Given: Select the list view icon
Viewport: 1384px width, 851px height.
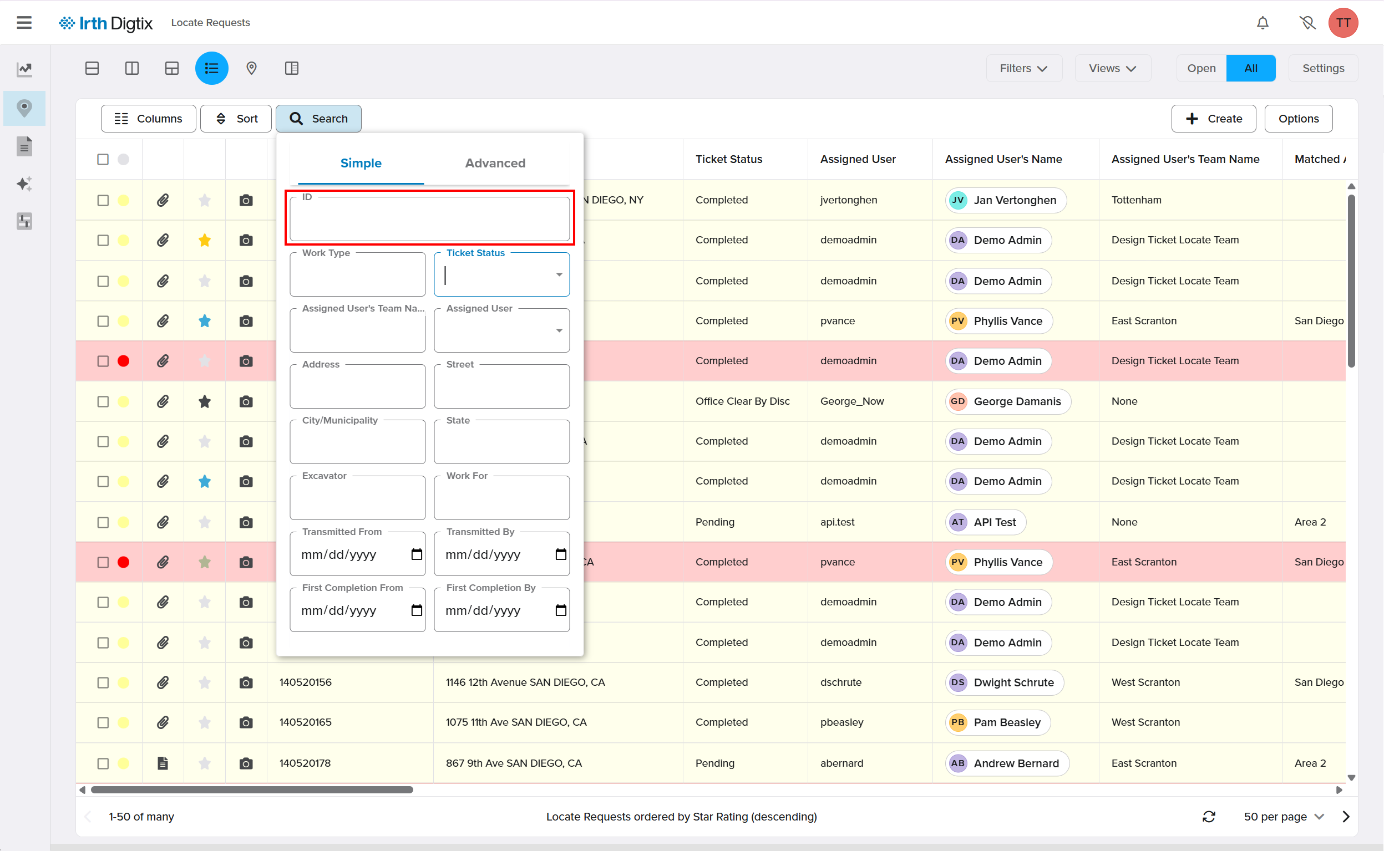Looking at the screenshot, I should pyautogui.click(x=212, y=68).
